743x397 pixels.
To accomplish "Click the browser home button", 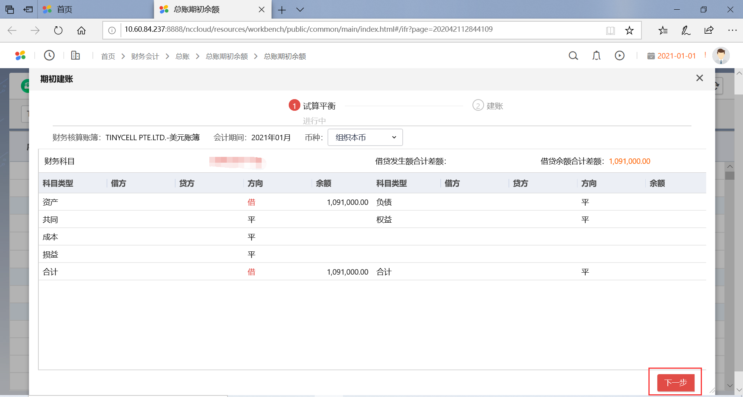I will (81, 31).
